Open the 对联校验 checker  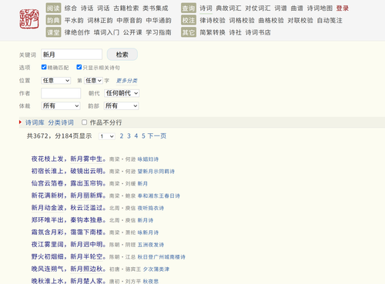point(300,20)
